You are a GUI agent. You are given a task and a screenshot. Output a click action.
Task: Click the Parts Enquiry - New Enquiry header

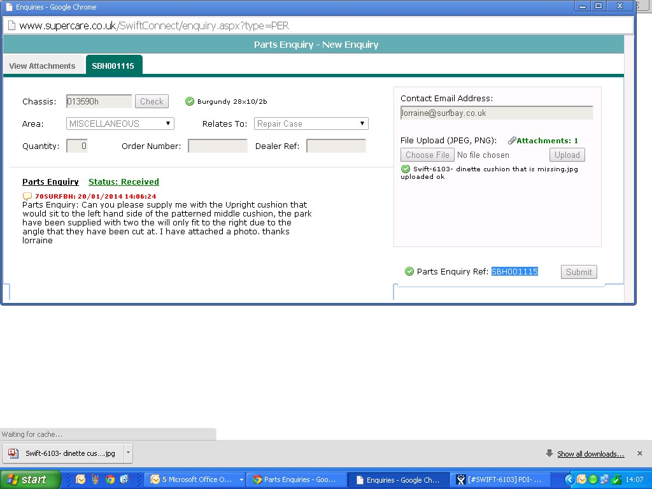[x=316, y=45]
